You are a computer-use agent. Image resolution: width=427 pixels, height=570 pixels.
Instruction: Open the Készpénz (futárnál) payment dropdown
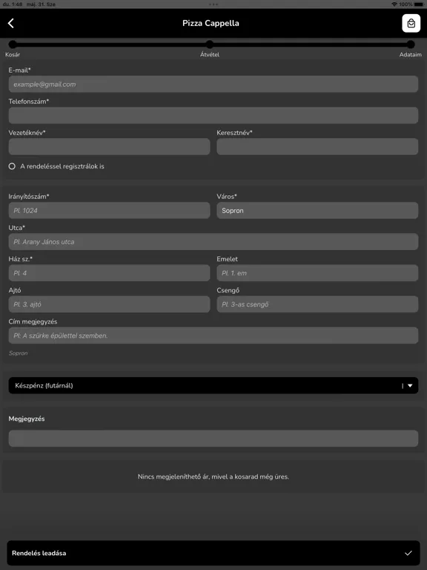(213, 385)
